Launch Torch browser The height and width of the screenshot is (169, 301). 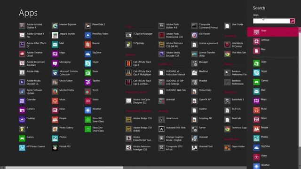click(92, 92)
